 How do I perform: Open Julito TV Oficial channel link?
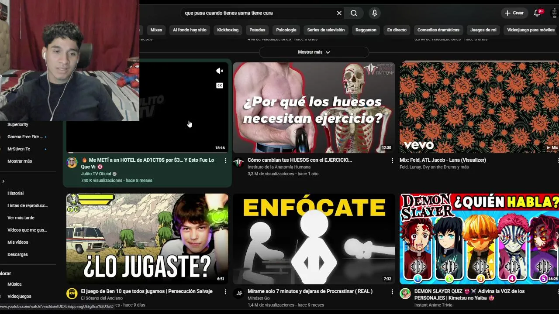pos(96,174)
